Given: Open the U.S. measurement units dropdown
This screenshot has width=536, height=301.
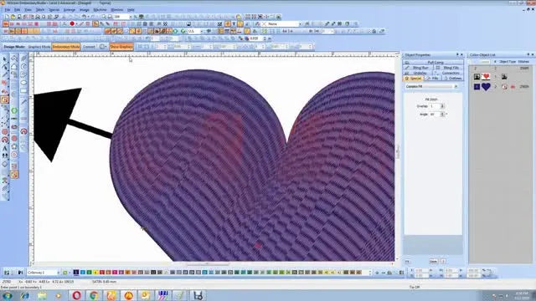Looking at the screenshot, I should (201, 31).
